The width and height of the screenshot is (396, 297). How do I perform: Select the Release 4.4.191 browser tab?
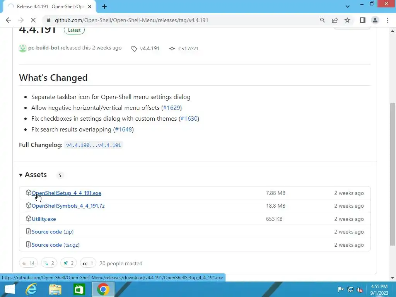point(49,7)
